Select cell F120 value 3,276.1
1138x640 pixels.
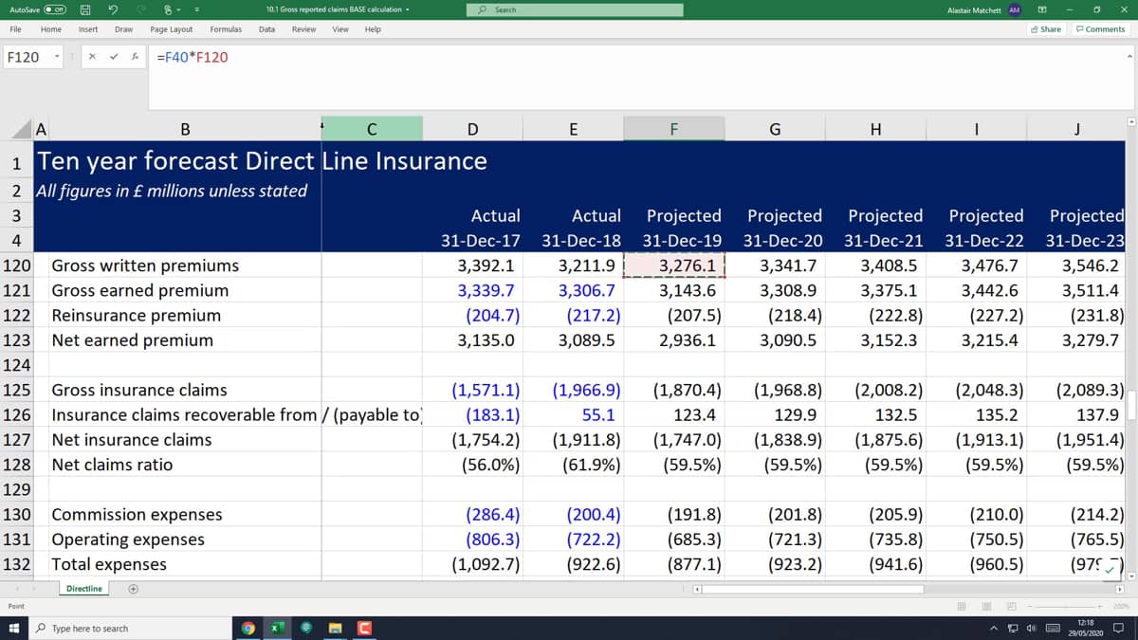click(674, 265)
